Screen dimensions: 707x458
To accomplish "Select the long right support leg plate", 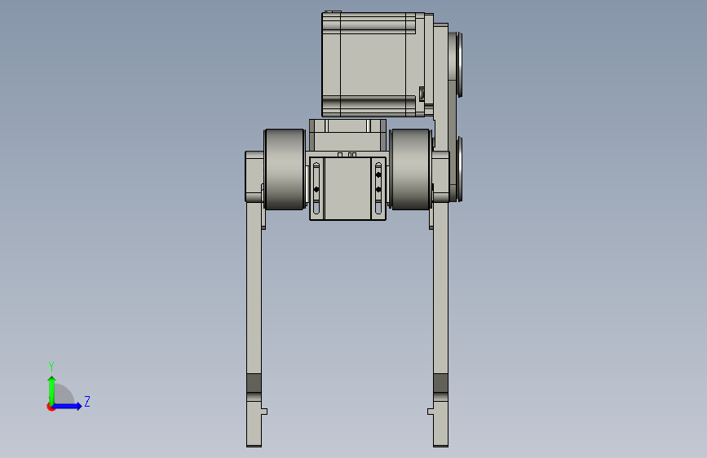I will [x=440, y=324].
